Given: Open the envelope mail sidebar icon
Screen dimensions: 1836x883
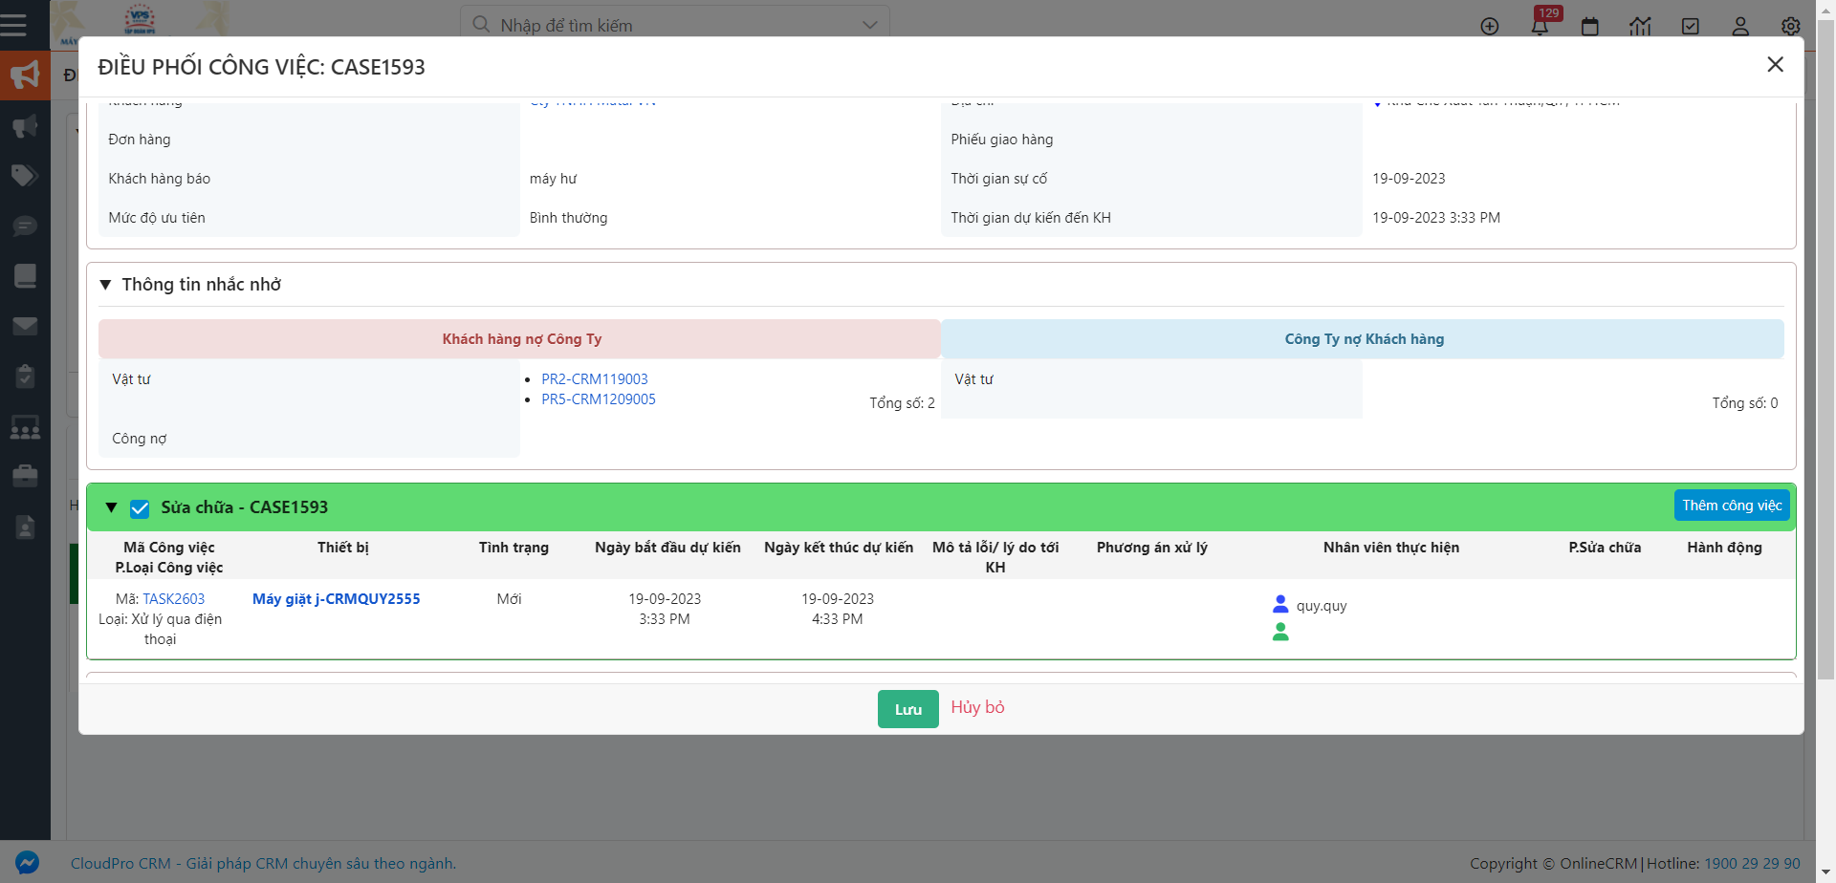Looking at the screenshot, I should point(25,327).
